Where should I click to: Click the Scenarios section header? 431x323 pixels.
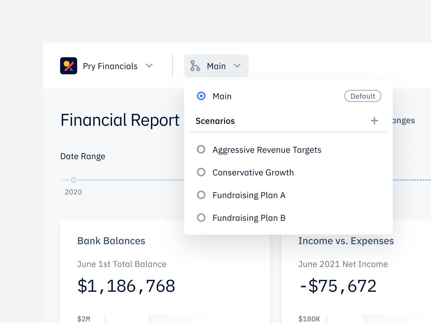(x=215, y=121)
